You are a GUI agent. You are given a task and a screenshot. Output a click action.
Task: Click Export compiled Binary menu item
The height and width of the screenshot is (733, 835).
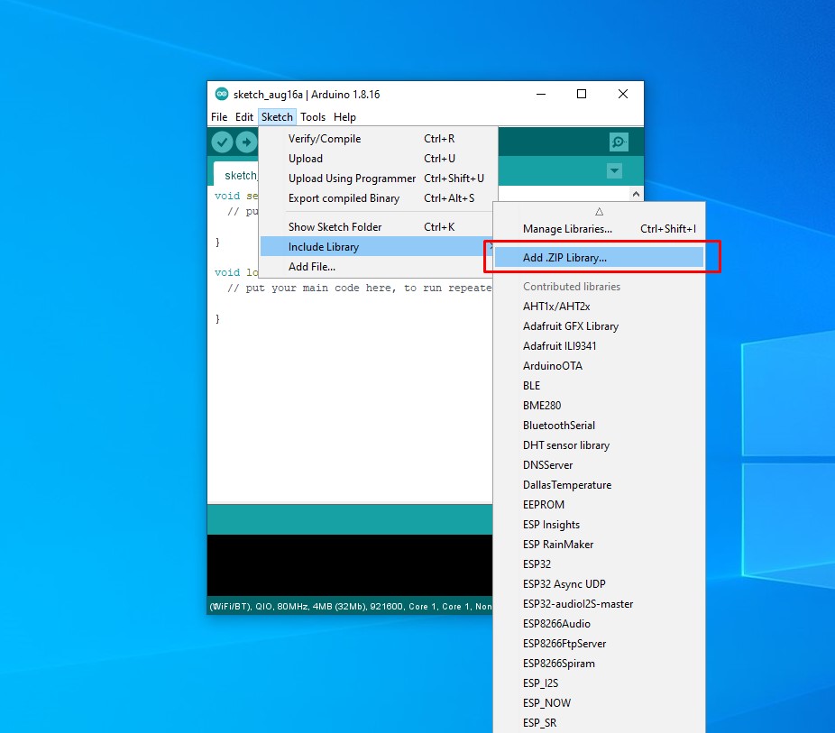pyautogui.click(x=344, y=198)
